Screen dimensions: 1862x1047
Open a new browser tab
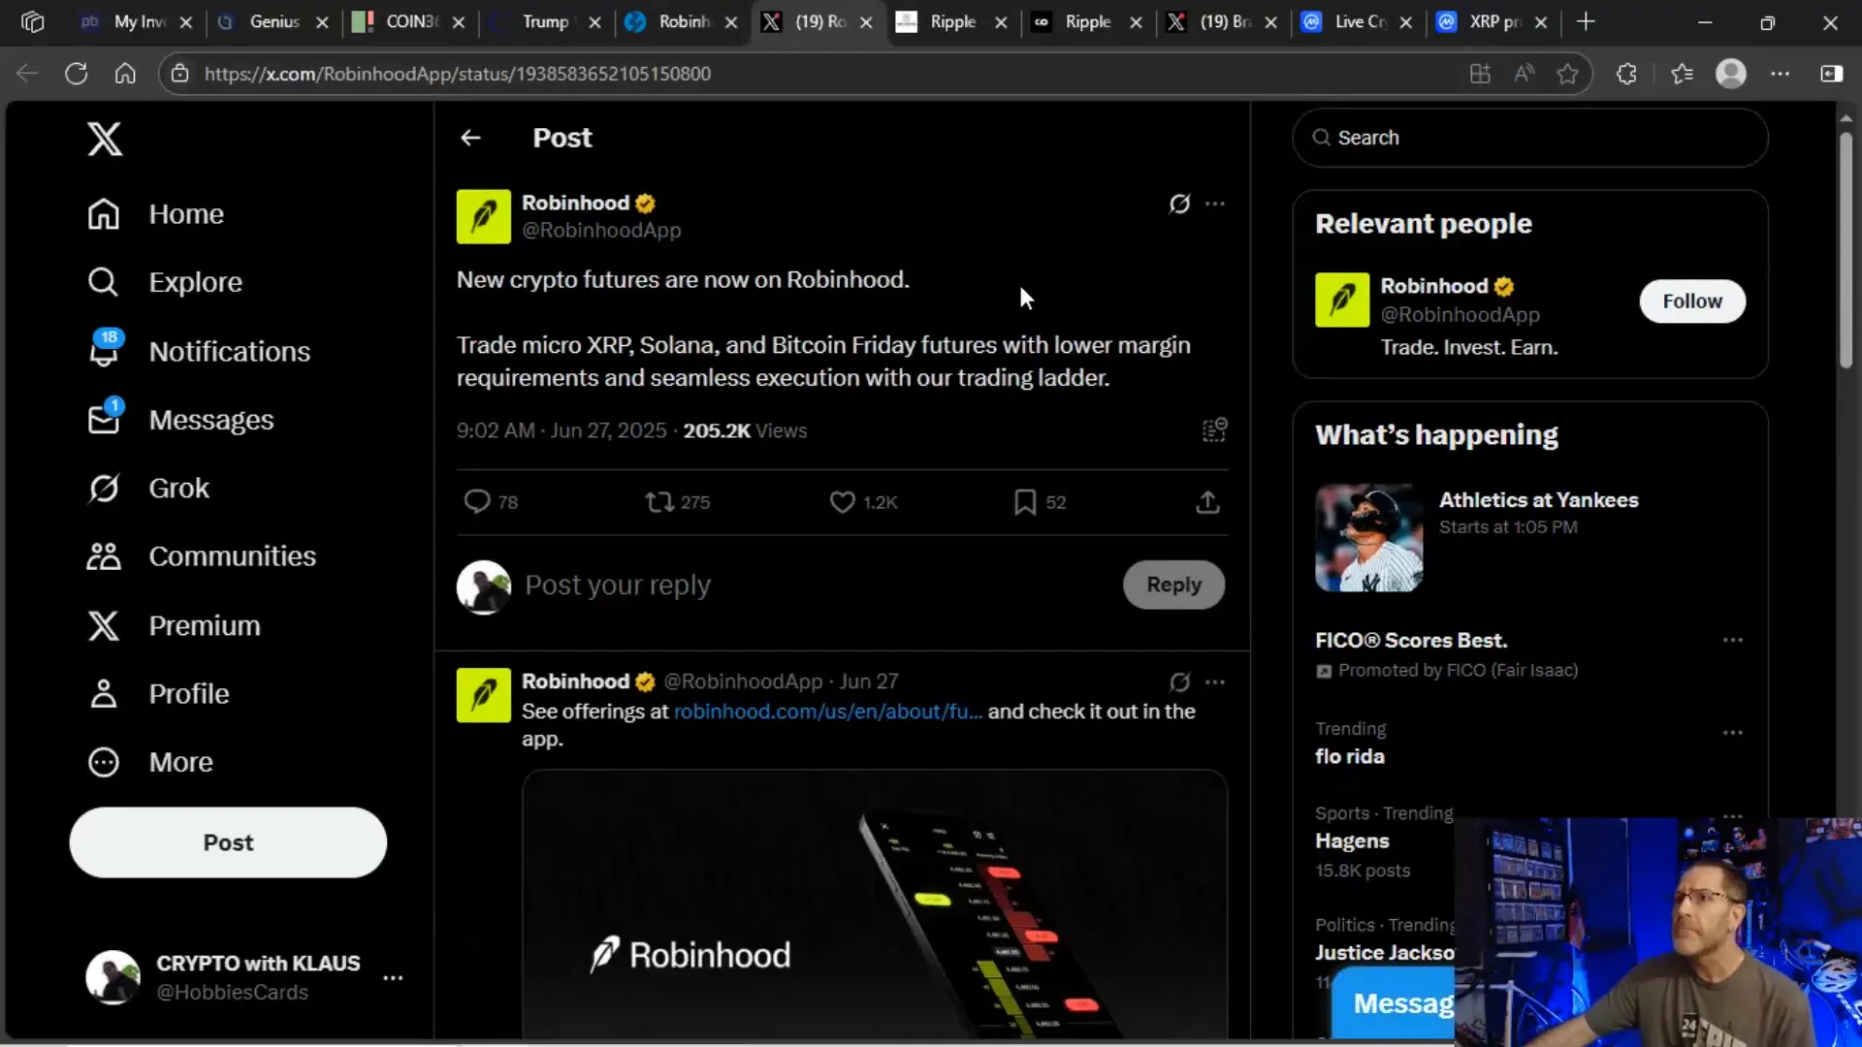pyautogui.click(x=1586, y=22)
